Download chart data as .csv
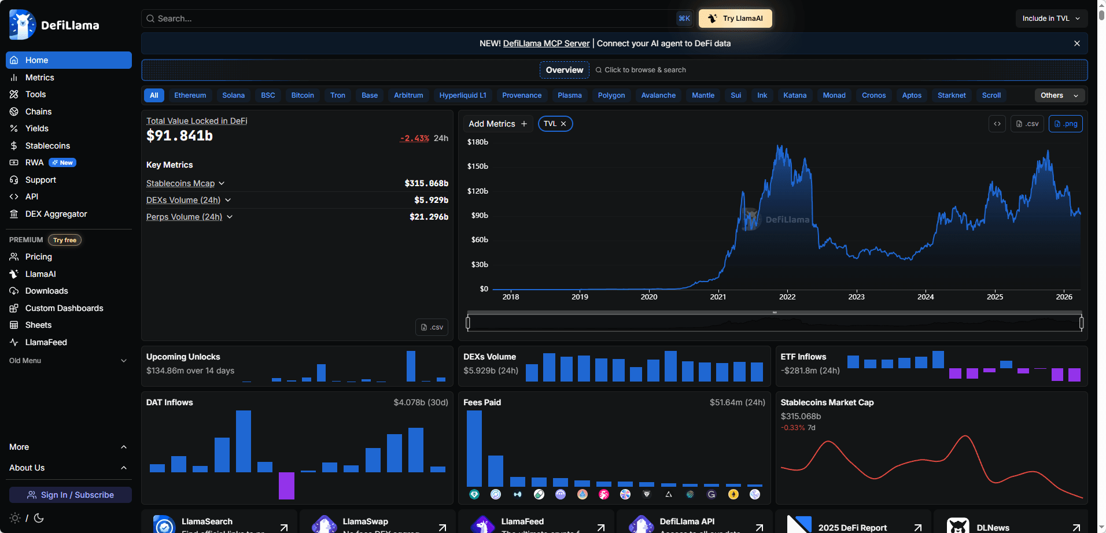Viewport: 1106px width, 533px height. point(1027,124)
